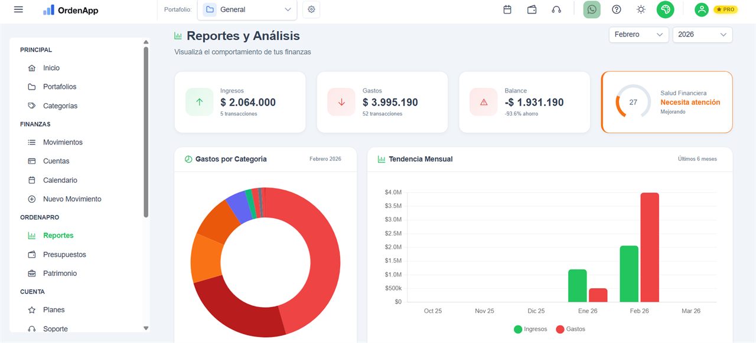Open the 2026 year dropdown

click(702, 35)
